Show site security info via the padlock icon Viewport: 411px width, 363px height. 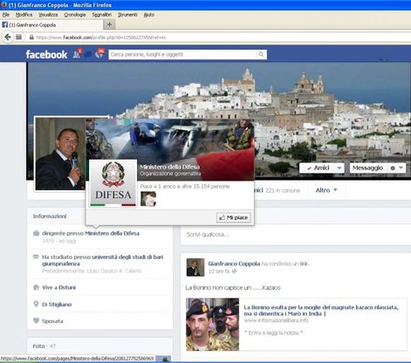pyautogui.click(x=31, y=38)
